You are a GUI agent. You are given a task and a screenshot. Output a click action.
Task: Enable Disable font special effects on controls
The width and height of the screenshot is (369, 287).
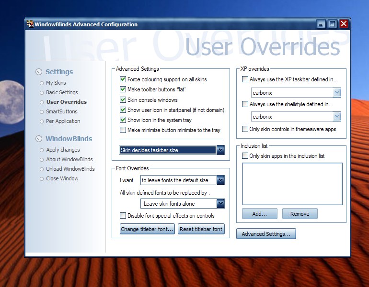(123, 216)
